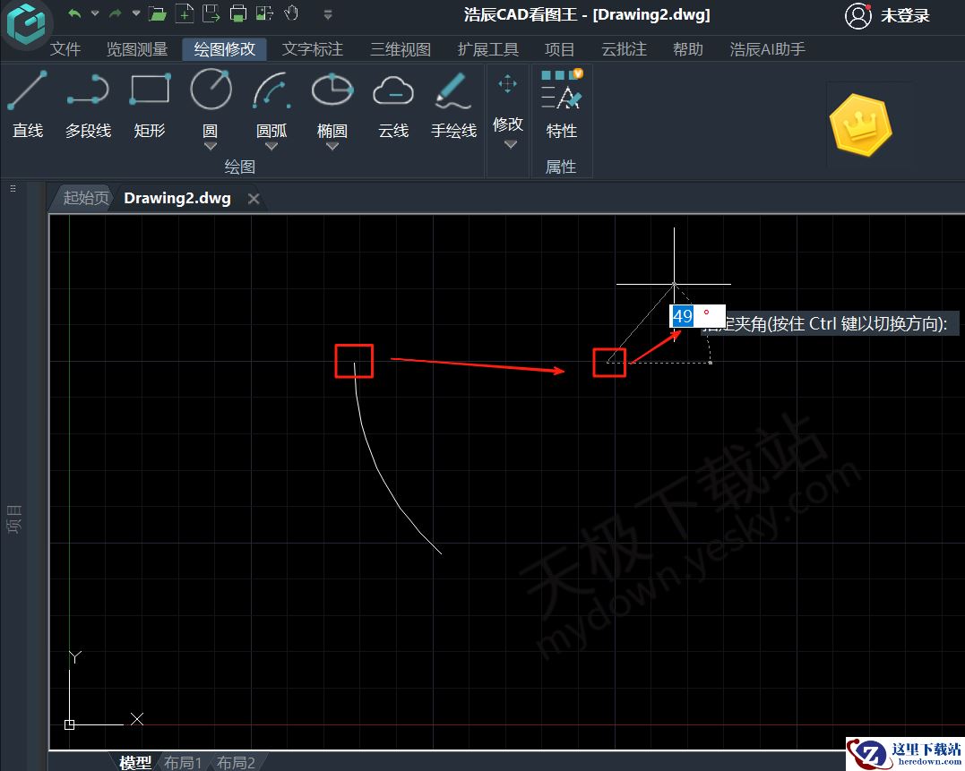Click the side panel grip handle
Image resolution: width=965 pixels, height=771 pixels.
click(13, 189)
